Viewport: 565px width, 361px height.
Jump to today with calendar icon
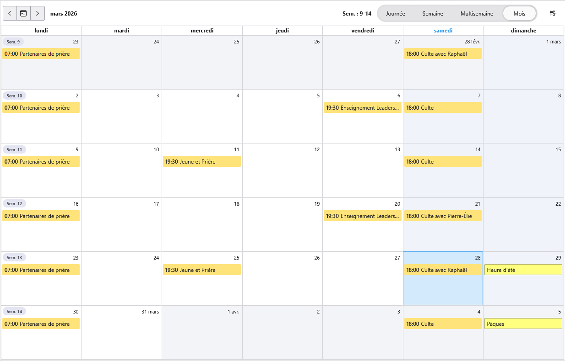23,13
